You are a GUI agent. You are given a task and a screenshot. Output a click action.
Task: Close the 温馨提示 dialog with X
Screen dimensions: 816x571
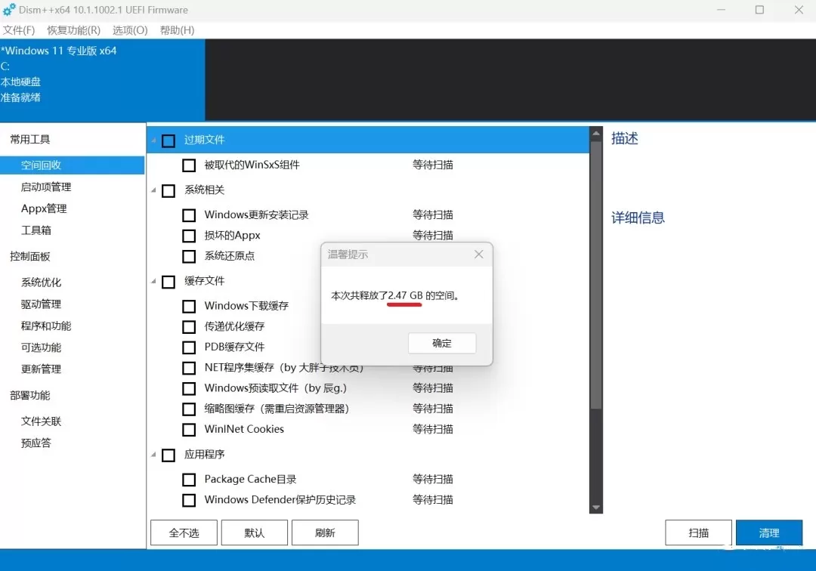click(x=479, y=255)
